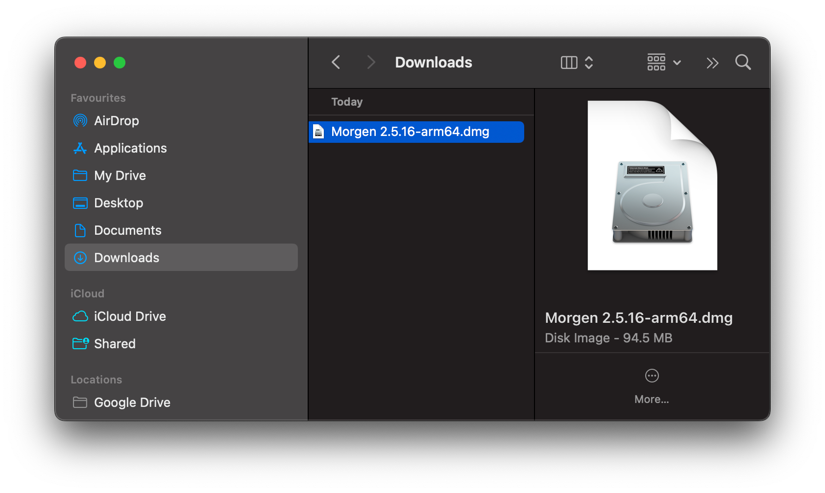Close the Finder window with red button
Screen dimensions: 825x493
click(x=80, y=63)
